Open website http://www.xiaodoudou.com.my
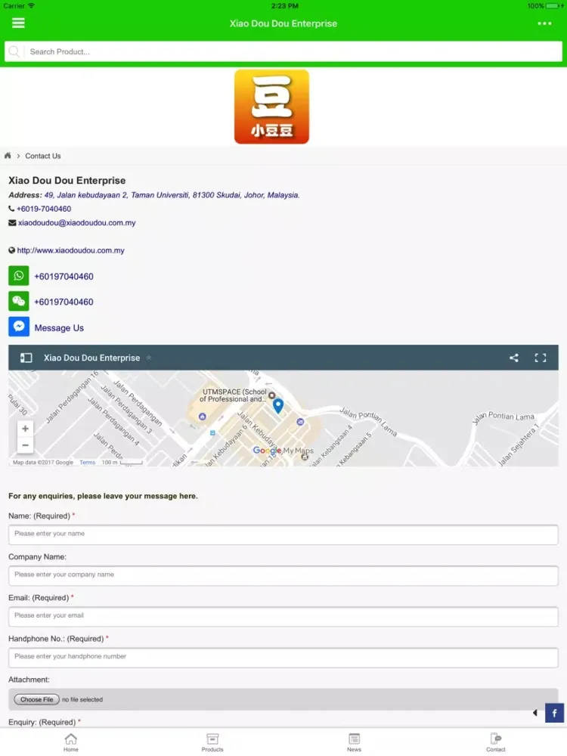Viewport: 567px width, 756px height. tap(70, 250)
